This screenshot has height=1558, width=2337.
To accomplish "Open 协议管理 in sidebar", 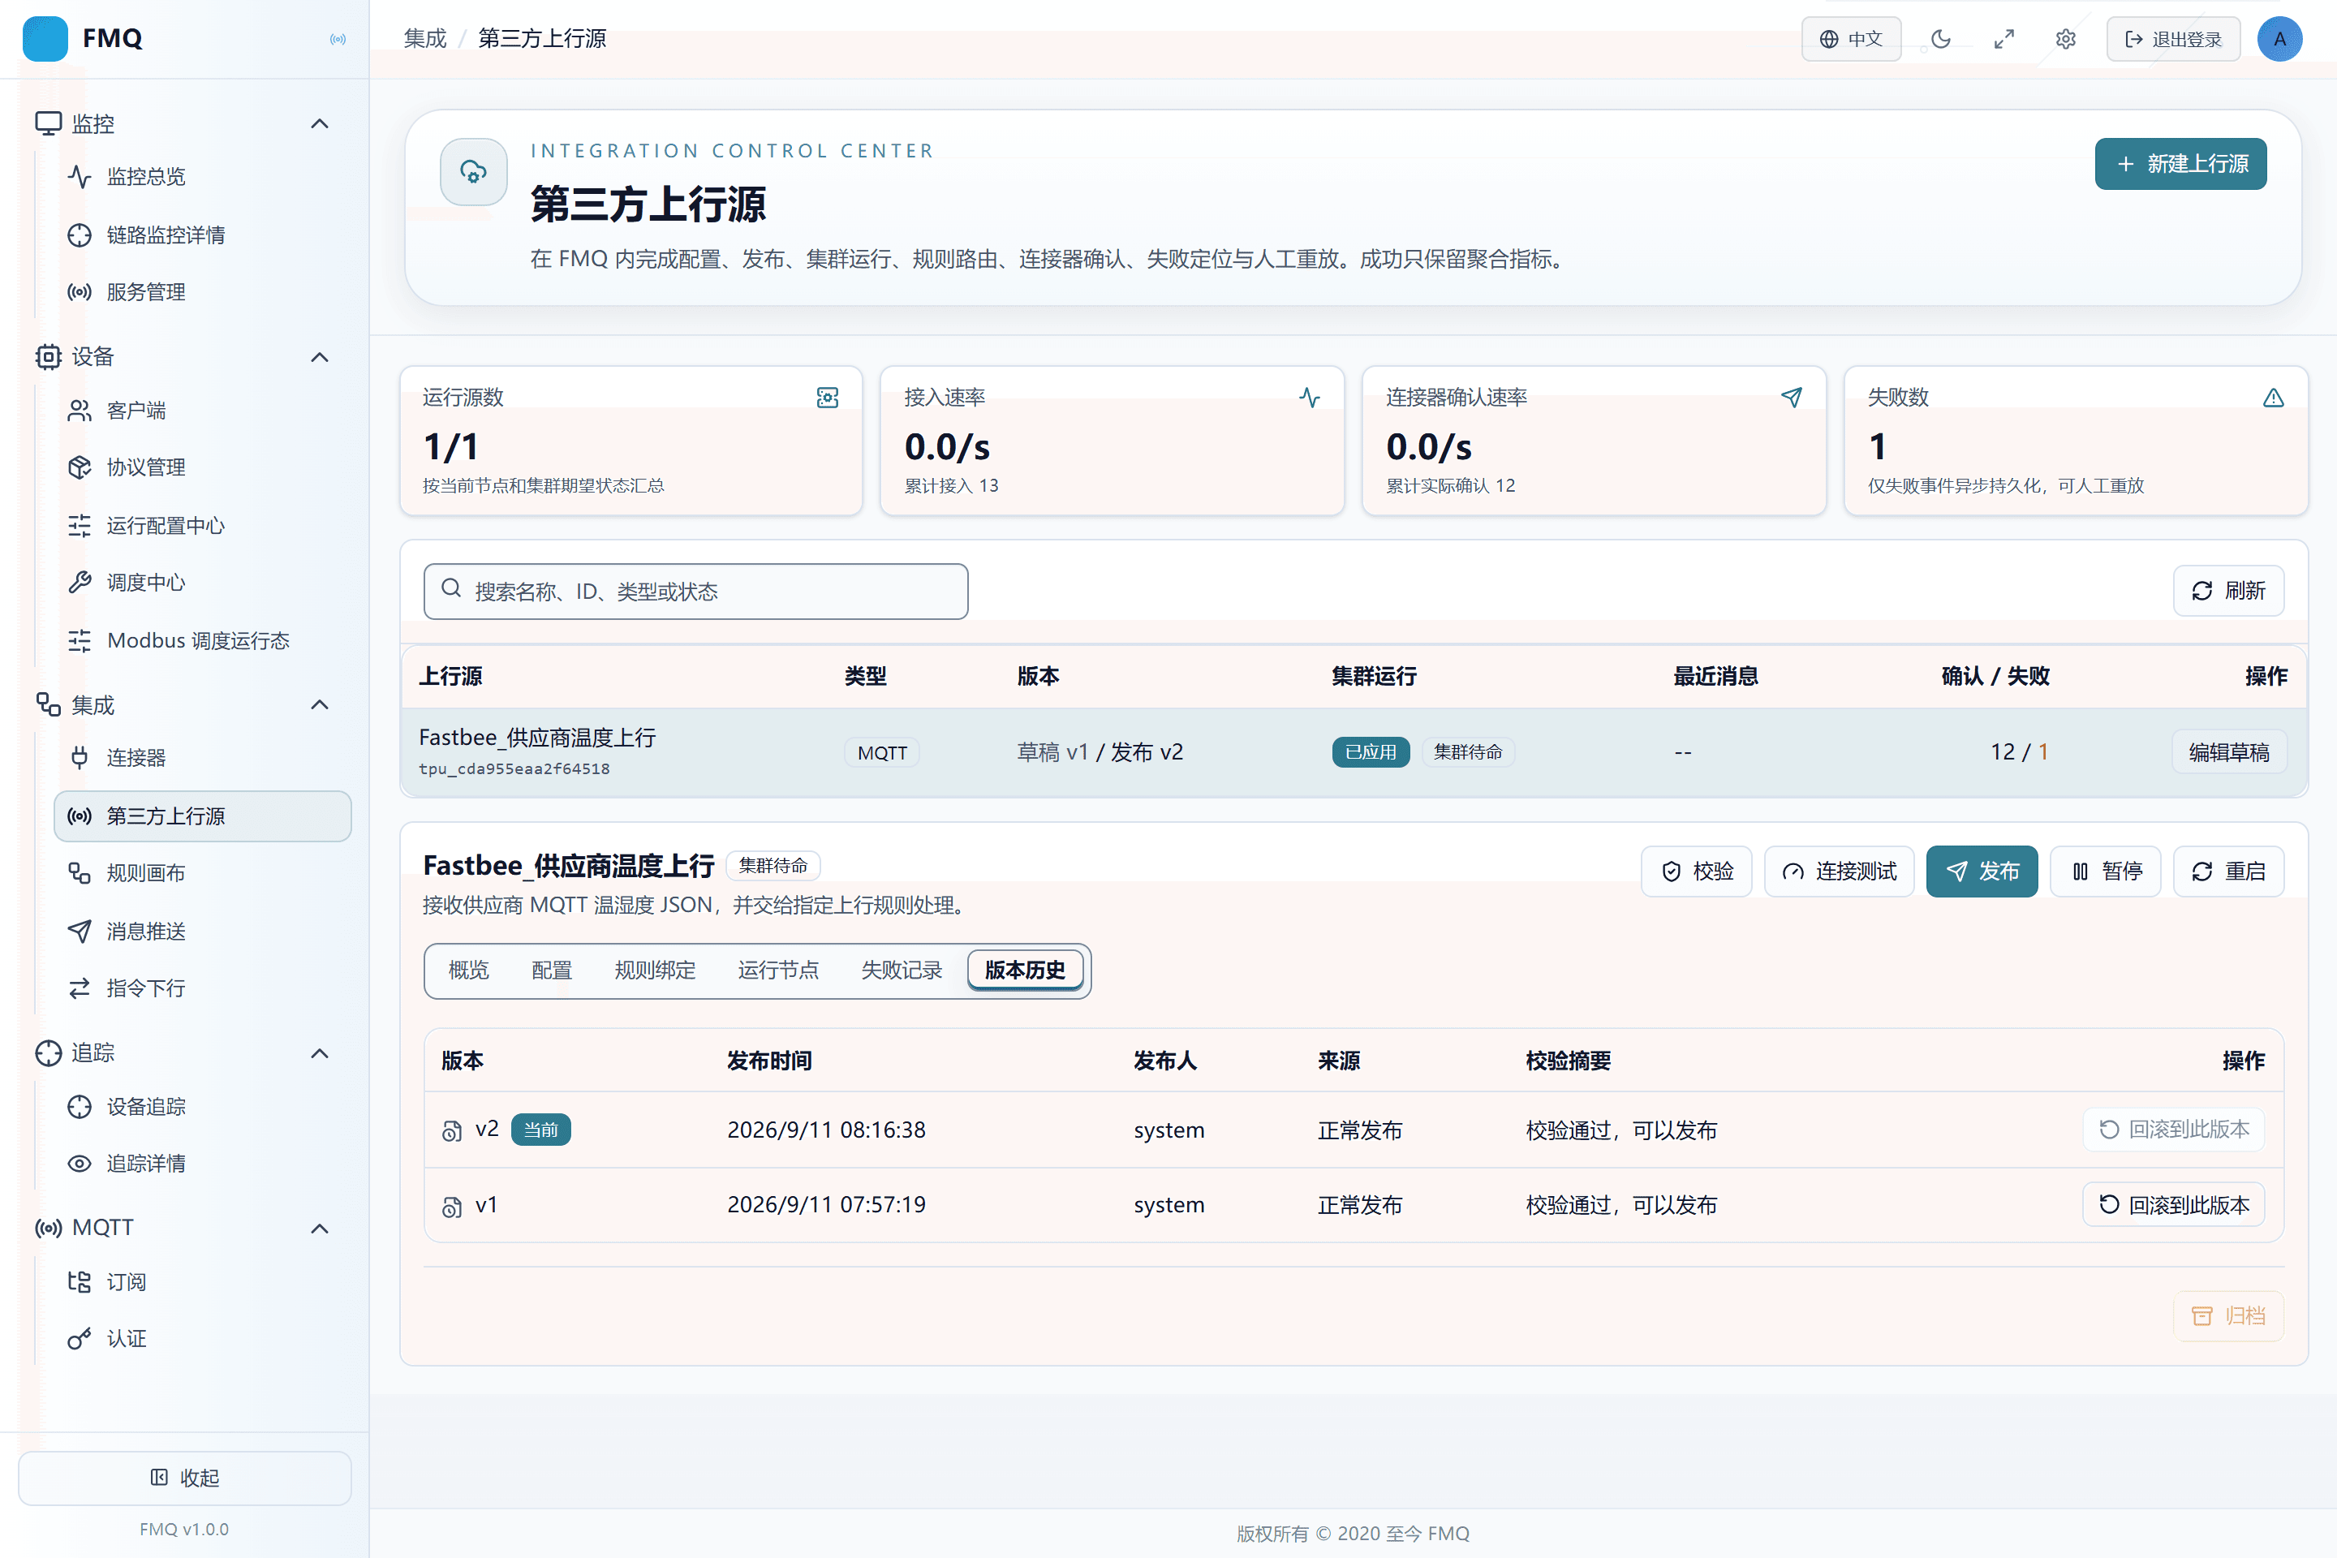I will click(x=203, y=467).
